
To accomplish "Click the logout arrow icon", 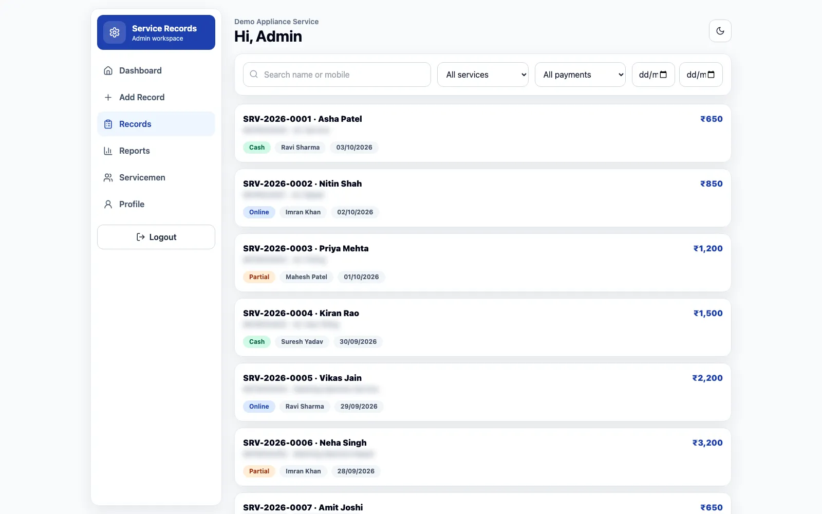I will click(140, 237).
